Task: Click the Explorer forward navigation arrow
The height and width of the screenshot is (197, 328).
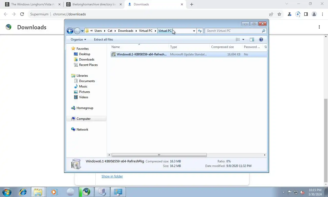Action: pyautogui.click(x=77, y=31)
